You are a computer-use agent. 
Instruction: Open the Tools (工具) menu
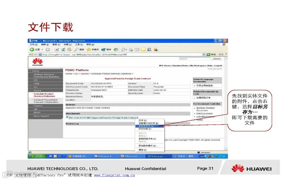[79, 44]
